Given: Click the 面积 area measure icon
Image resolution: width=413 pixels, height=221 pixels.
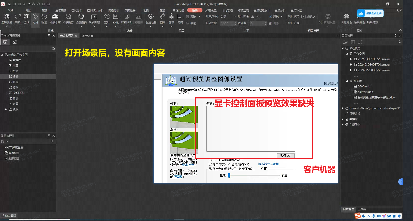Looking at the screenshot, I should [x=171, y=17].
